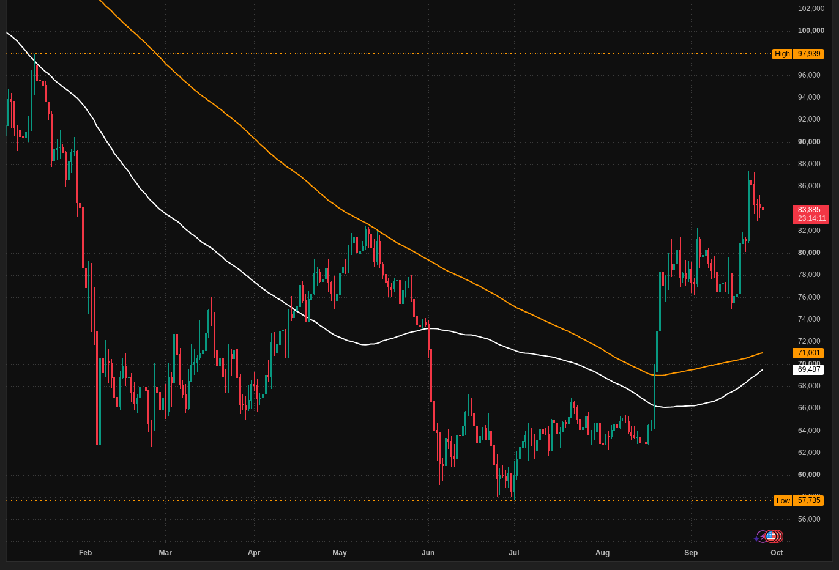
Task: Click the Sep label on time axis
Action: (691, 553)
